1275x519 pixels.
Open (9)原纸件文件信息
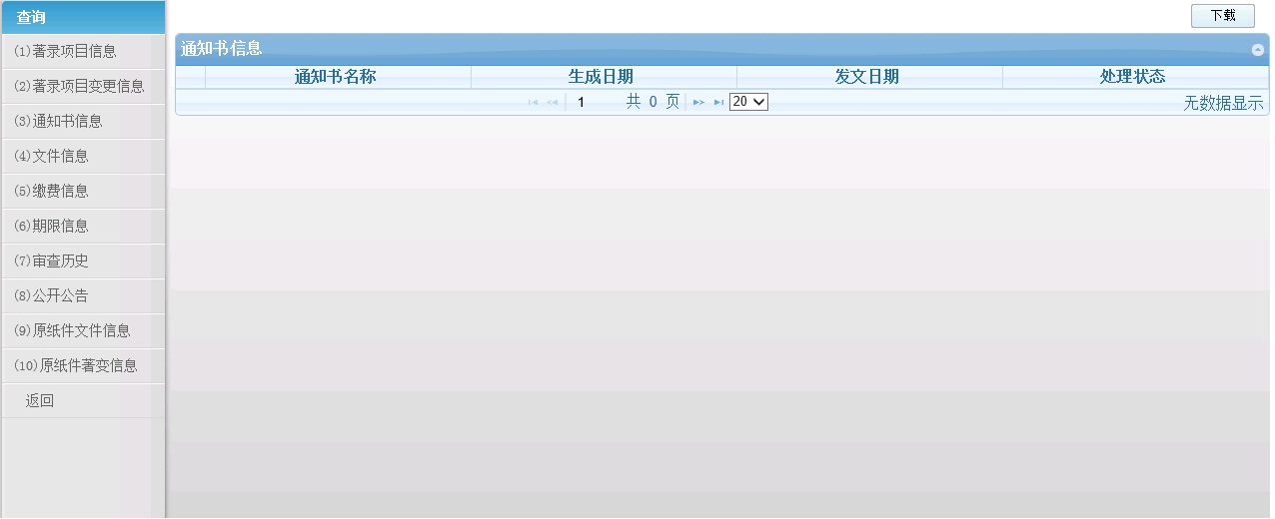coord(73,330)
